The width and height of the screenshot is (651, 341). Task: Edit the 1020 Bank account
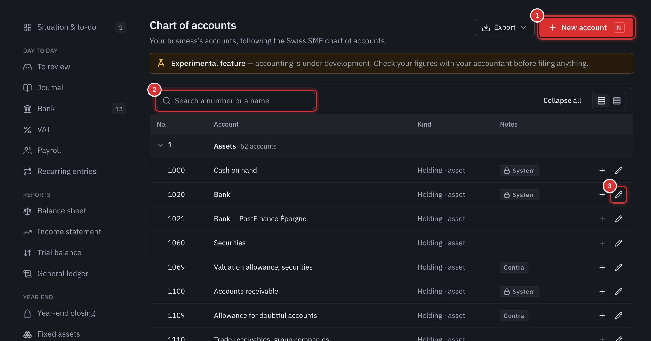pyautogui.click(x=618, y=195)
